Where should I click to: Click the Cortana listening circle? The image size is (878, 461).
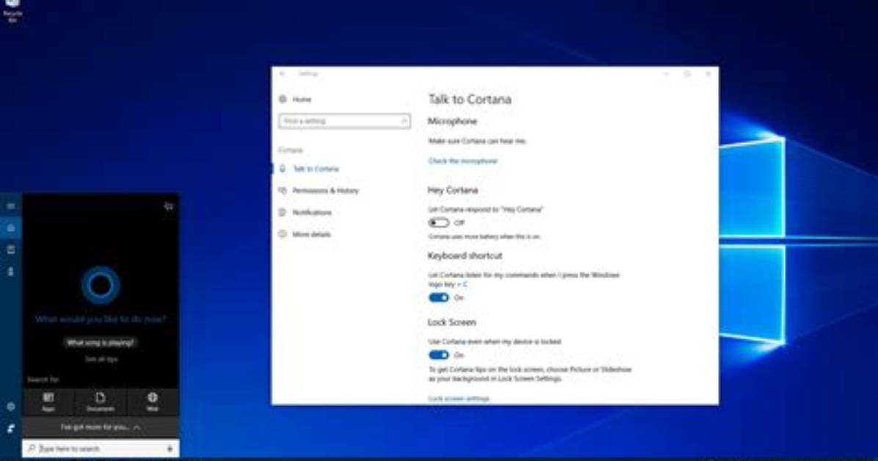point(101,286)
